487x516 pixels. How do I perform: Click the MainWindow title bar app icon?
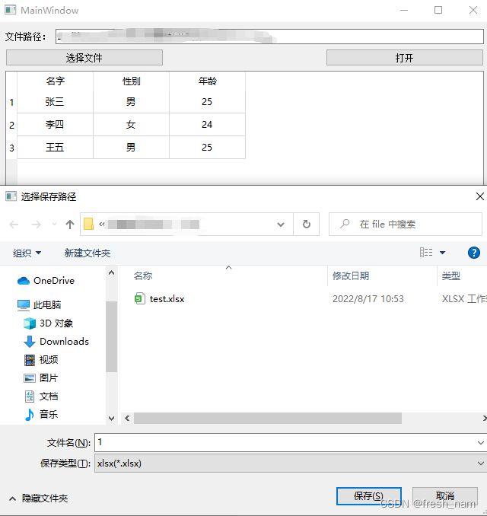pyautogui.click(x=10, y=10)
